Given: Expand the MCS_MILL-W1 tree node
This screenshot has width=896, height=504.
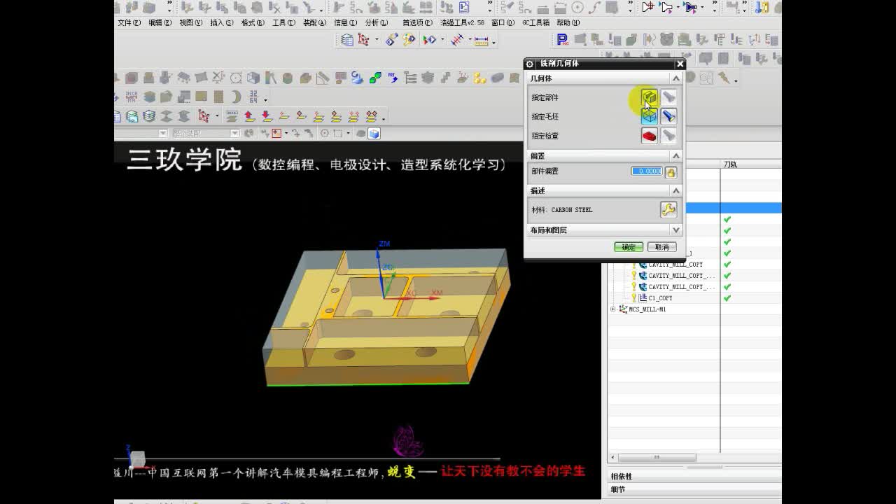Looking at the screenshot, I should tap(613, 309).
